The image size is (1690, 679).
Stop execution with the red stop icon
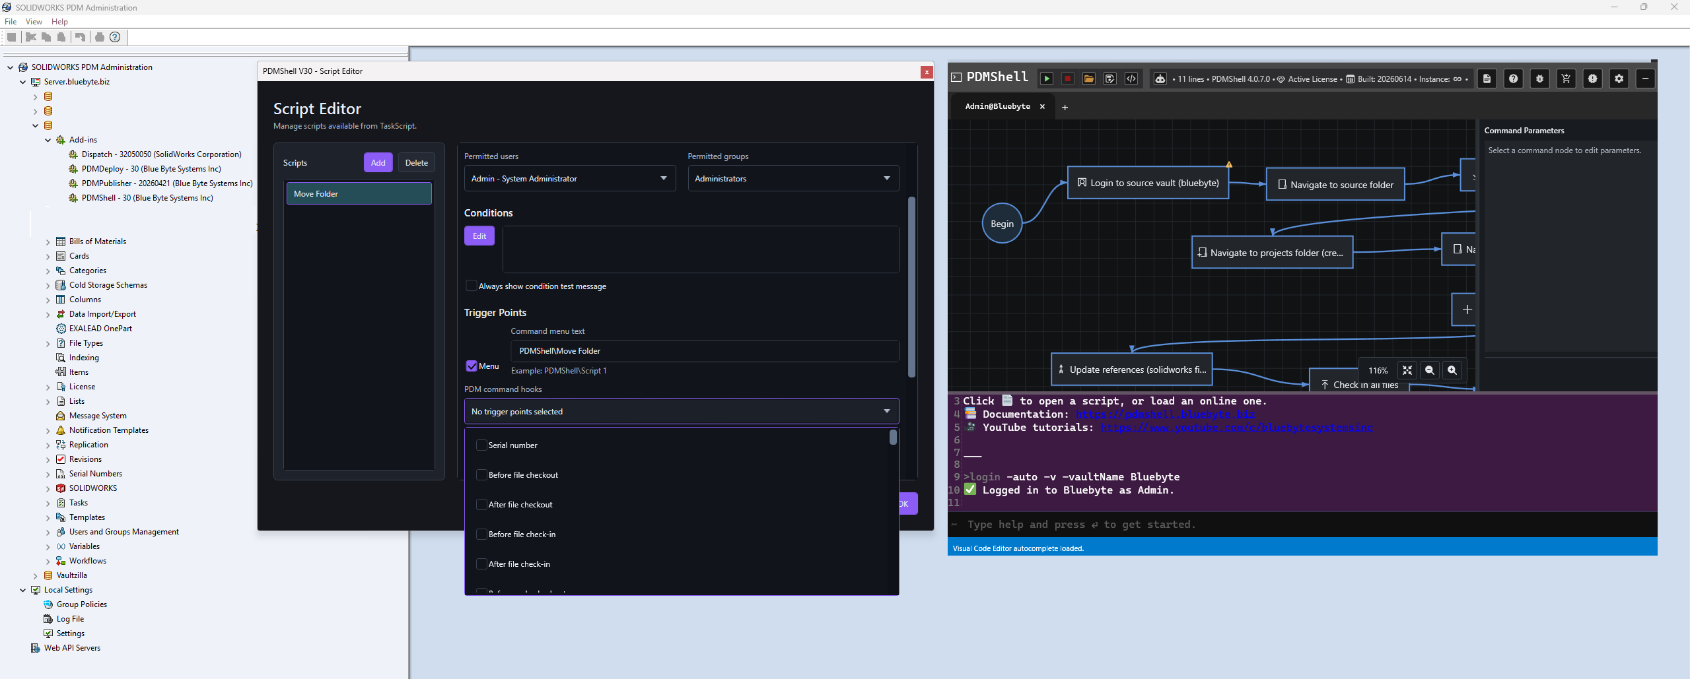tap(1068, 79)
